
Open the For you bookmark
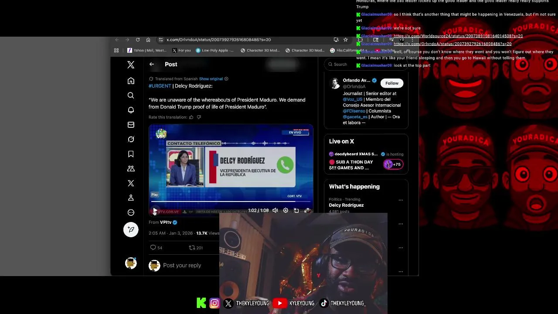click(181, 51)
